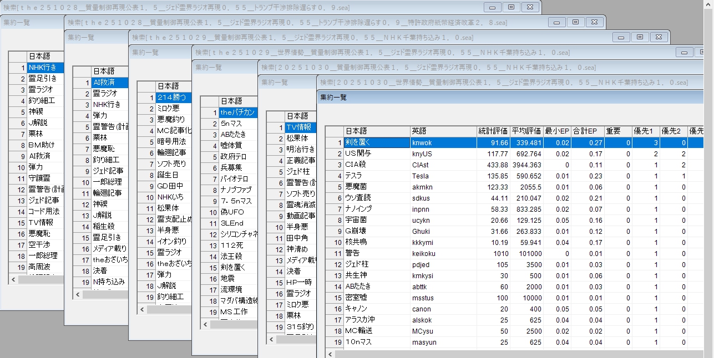Image resolution: width=714 pixels, height=358 pixels.
Task: Click the keikoku cell in 英語 column
Action: click(x=443, y=253)
